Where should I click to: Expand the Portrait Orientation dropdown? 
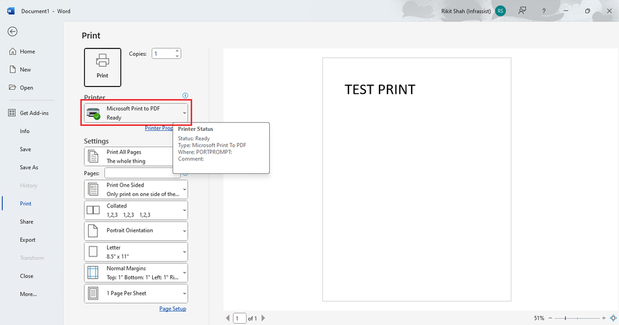(136, 231)
